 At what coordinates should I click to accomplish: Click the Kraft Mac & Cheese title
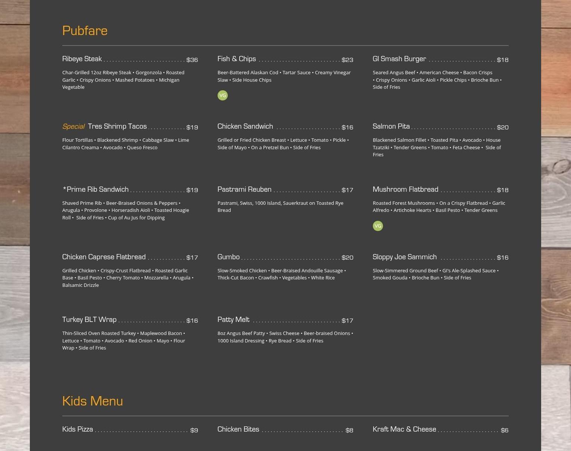404,429
